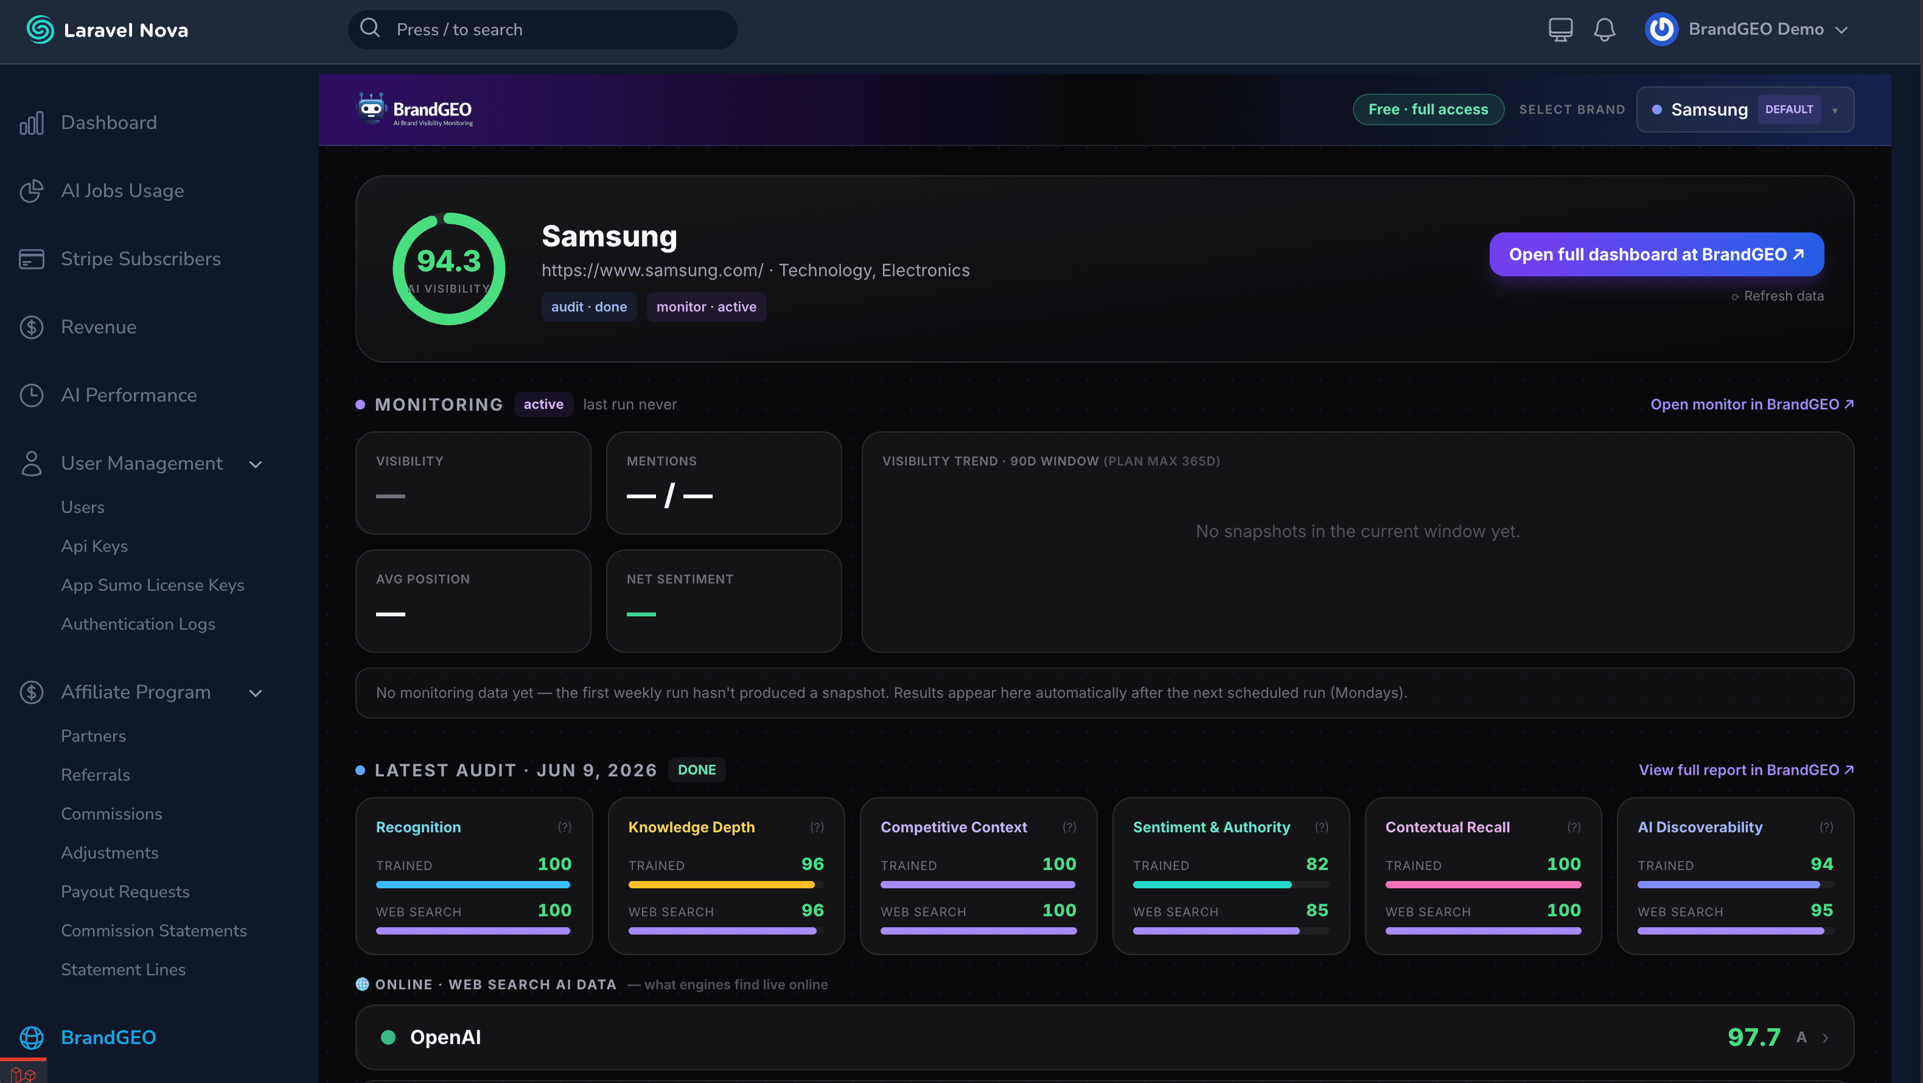
Task: Open Dashboard in the sidebar
Action: [x=109, y=122]
